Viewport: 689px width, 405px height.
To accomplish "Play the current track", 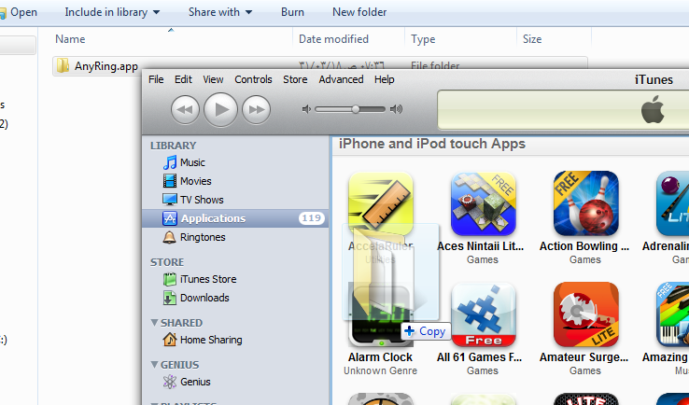I will pos(220,109).
